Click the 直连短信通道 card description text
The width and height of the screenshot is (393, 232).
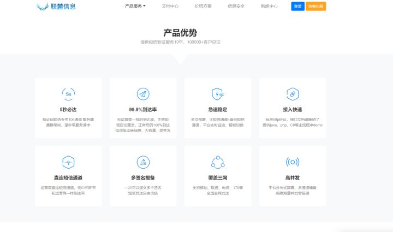(68, 191)
